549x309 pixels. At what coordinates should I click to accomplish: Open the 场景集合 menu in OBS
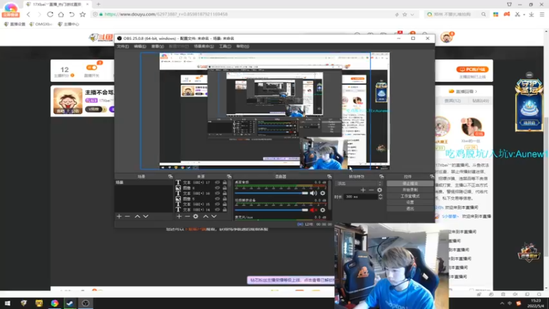click(204, 46)
